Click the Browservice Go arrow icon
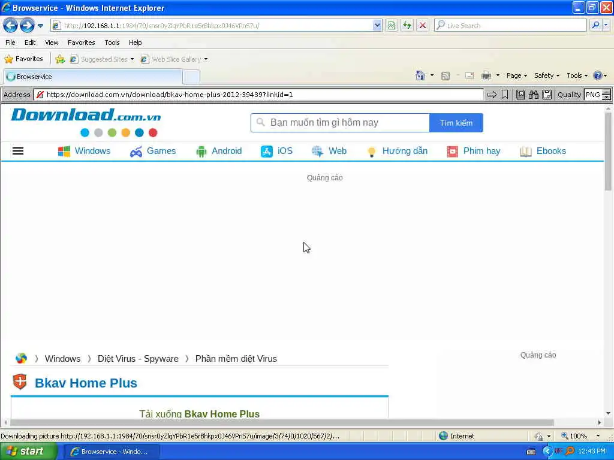Viewport: 614px width, 460px height. tap(492, 95)
